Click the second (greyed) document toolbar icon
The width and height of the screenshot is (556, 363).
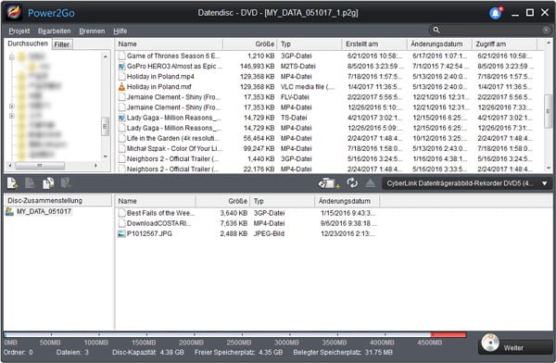(30, 183)
